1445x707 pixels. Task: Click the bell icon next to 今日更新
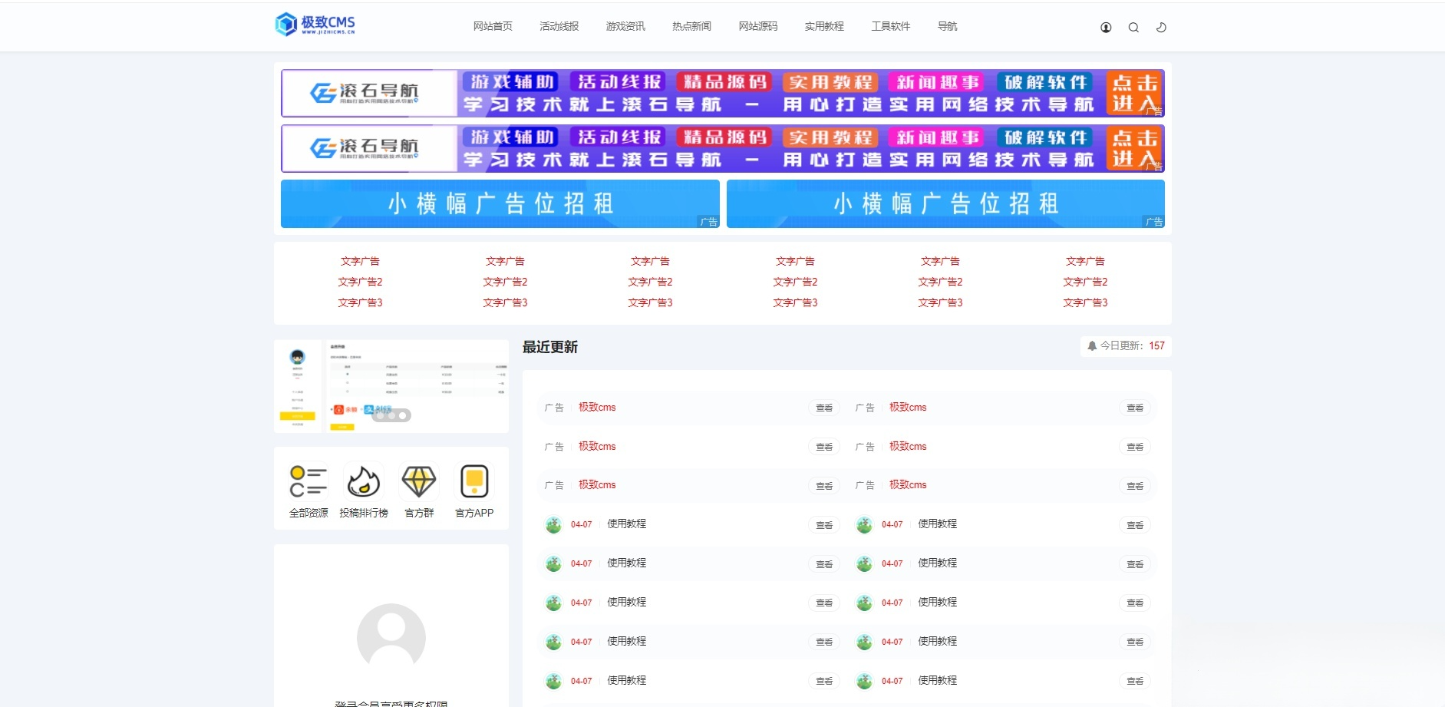click(1093, 345)
